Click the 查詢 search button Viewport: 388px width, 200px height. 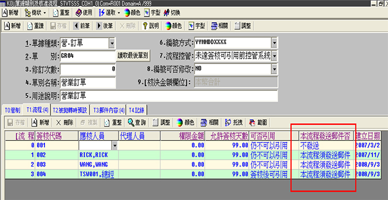point(137,123)
